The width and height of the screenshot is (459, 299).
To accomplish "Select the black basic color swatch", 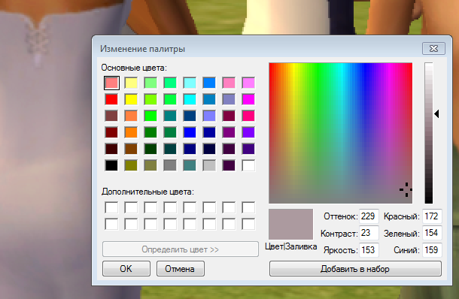I will click(111, 165).
